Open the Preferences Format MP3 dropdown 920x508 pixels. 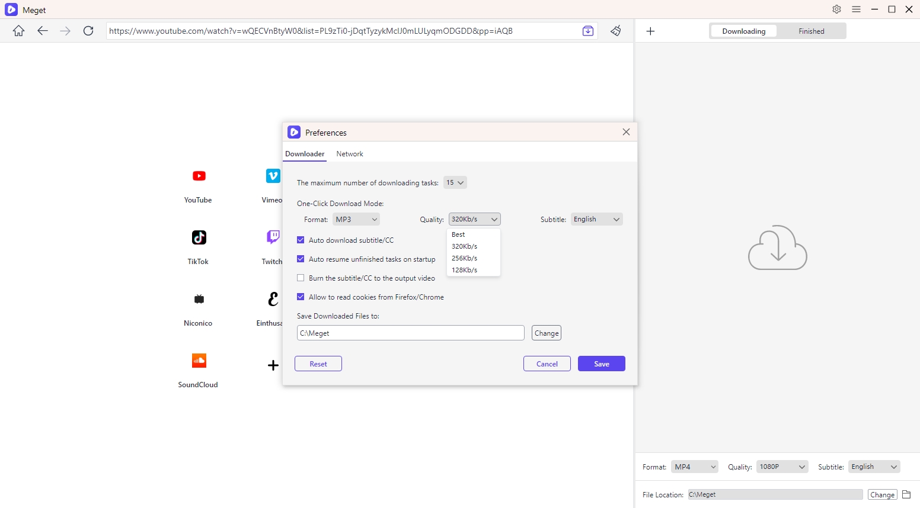pyautogui.click(x=356, y=219)
